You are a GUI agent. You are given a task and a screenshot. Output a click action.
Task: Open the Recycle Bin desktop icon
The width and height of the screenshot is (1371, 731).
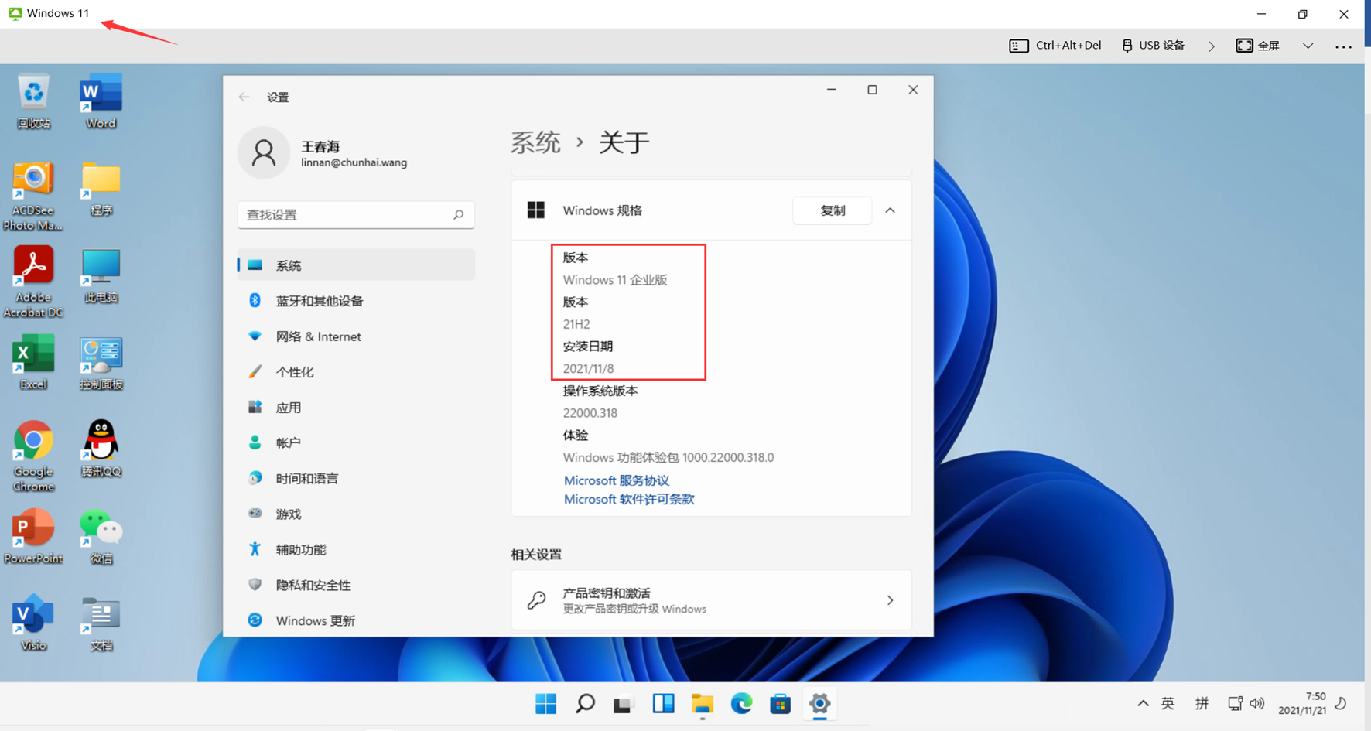click(x=33, y=101)
